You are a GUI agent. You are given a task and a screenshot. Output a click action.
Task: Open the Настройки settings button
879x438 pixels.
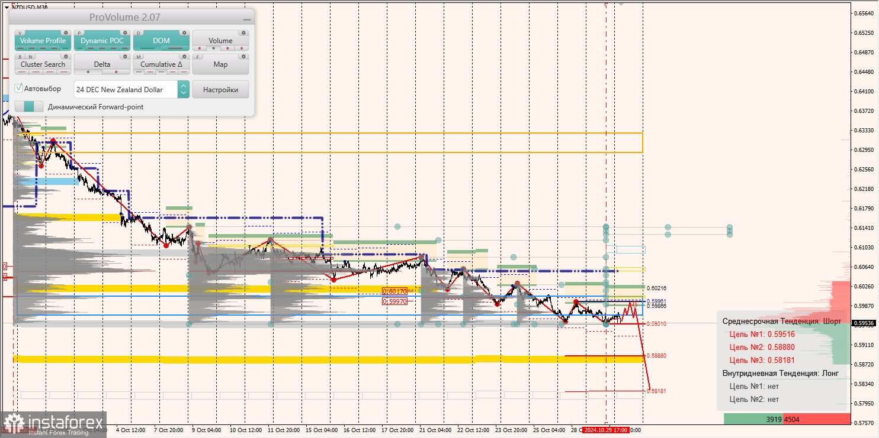220,90
